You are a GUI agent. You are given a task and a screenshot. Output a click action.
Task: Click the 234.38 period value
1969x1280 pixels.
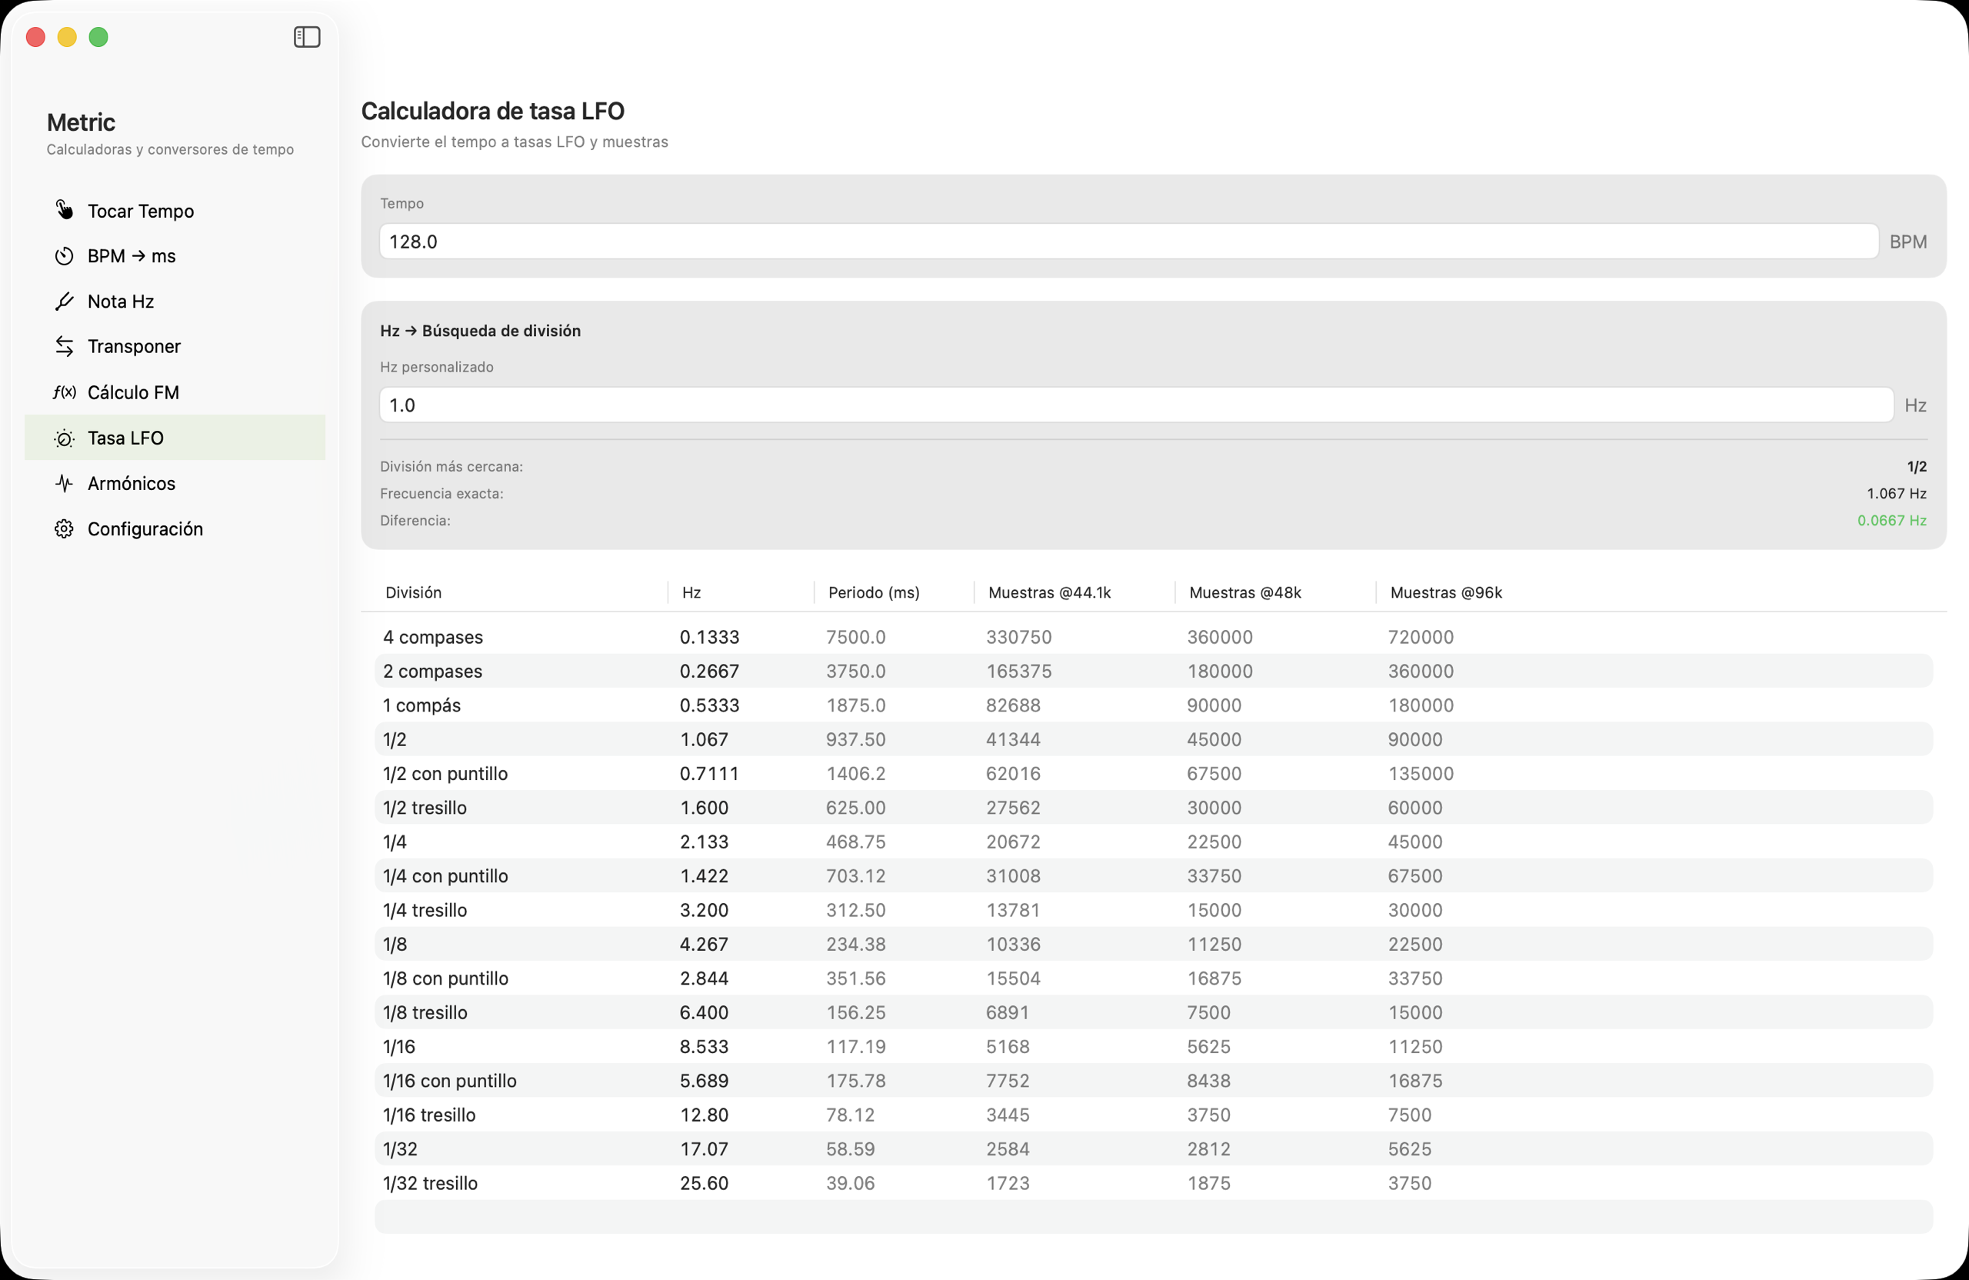[855, 944]
